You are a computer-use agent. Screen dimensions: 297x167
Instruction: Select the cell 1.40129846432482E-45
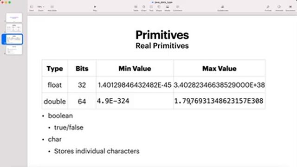tap(135, 85)
